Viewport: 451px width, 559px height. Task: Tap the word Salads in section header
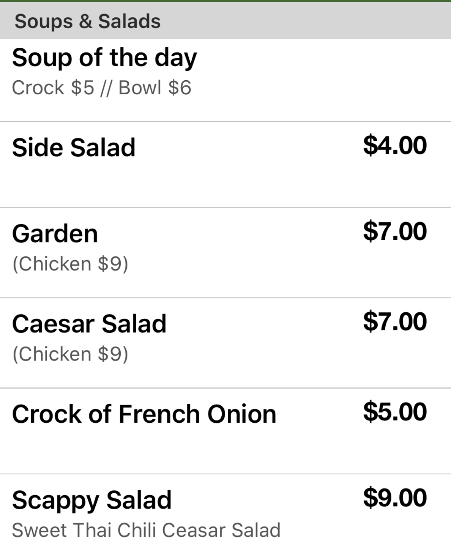(129, 21)
